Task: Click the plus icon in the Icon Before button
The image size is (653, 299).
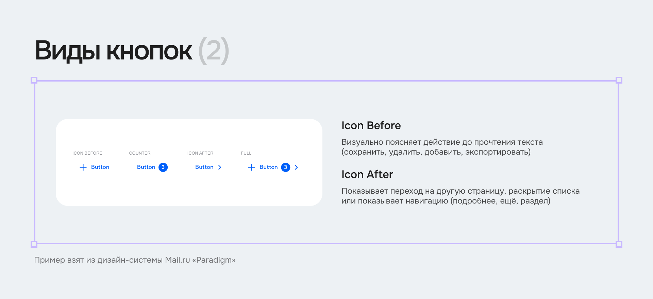Action: click(x=83, y=167)
